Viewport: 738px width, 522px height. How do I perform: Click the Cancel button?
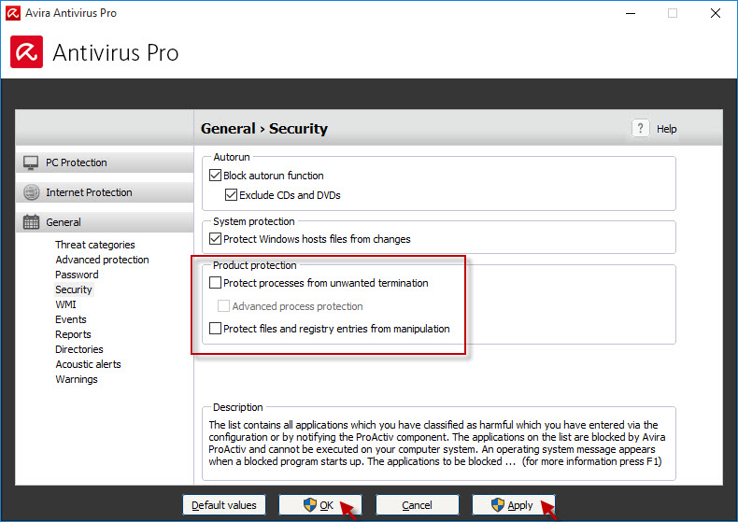pyautogui.click(x=417, y=505)
